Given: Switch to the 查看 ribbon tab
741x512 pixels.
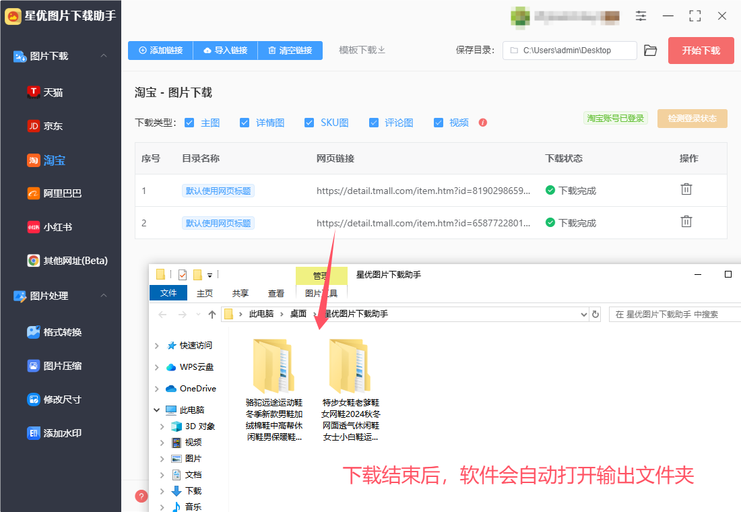Looking at the screenshot, I should 276,293.
